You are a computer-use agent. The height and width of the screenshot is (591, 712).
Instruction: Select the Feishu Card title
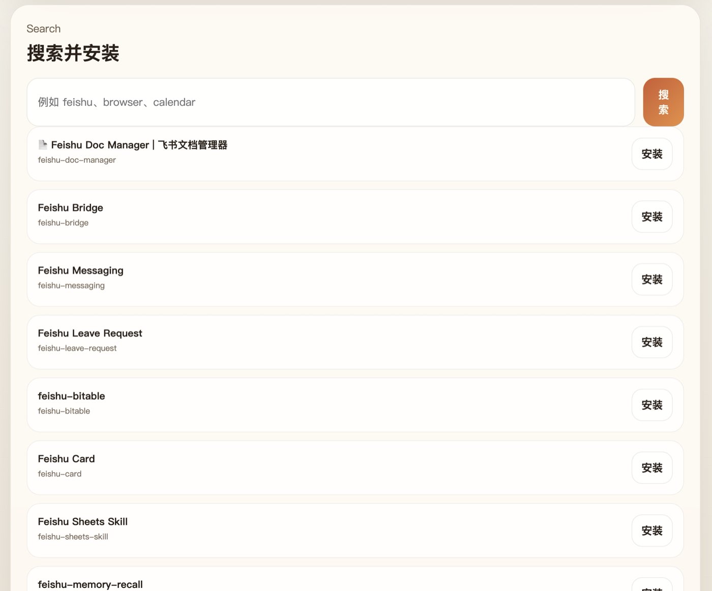tap(66, 459)
